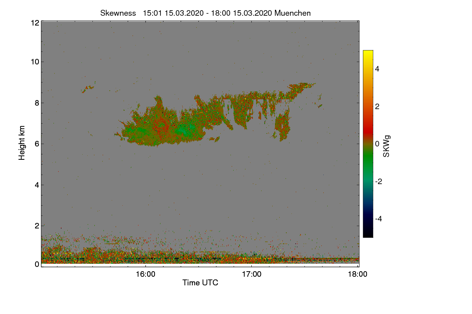
Task: Select the "16:00" time tick label
Action: tap(145, 274)
